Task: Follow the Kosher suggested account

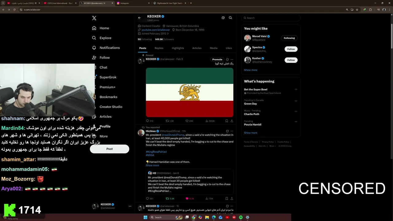Action: [x=291, y=60]
